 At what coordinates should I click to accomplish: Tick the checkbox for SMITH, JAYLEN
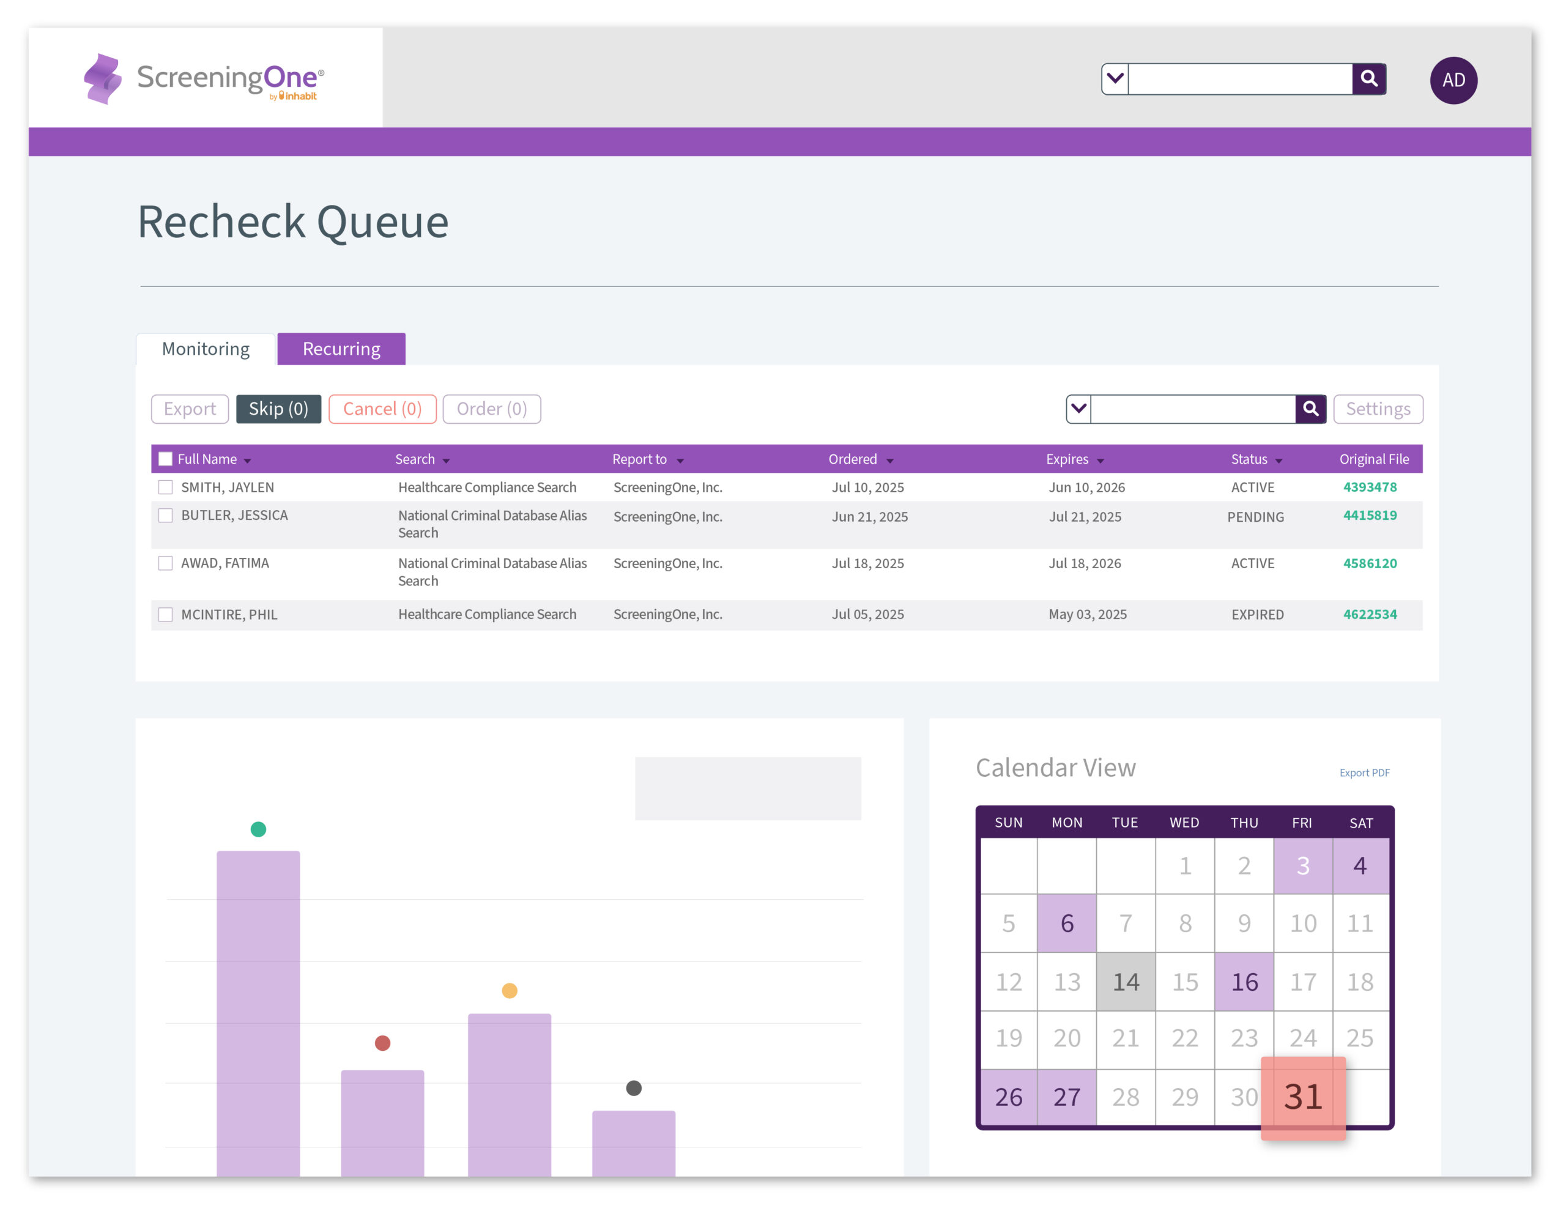[x=166, y=487]
